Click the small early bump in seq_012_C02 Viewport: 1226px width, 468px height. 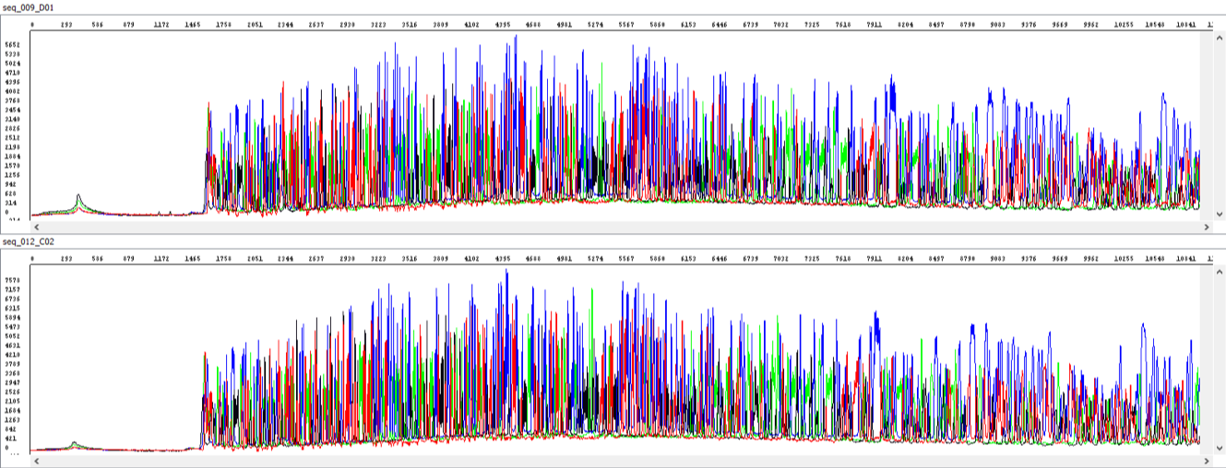75,443
